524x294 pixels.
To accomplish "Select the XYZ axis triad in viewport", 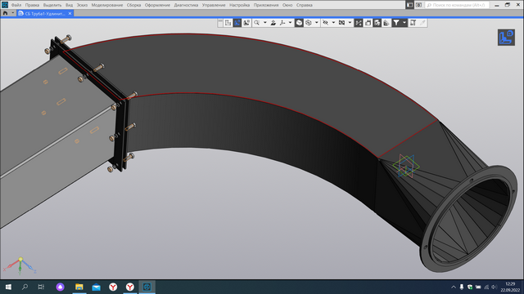I will [x=20, y=265].
